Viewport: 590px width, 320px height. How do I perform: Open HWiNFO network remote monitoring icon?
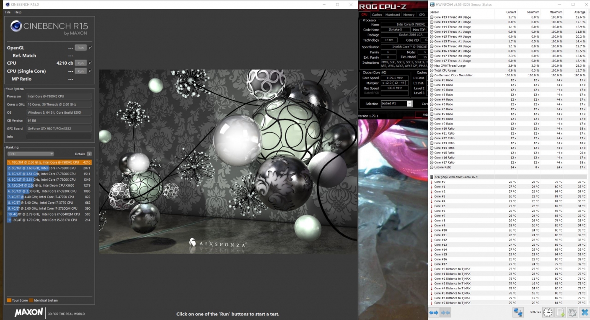(x=518, y=312)
